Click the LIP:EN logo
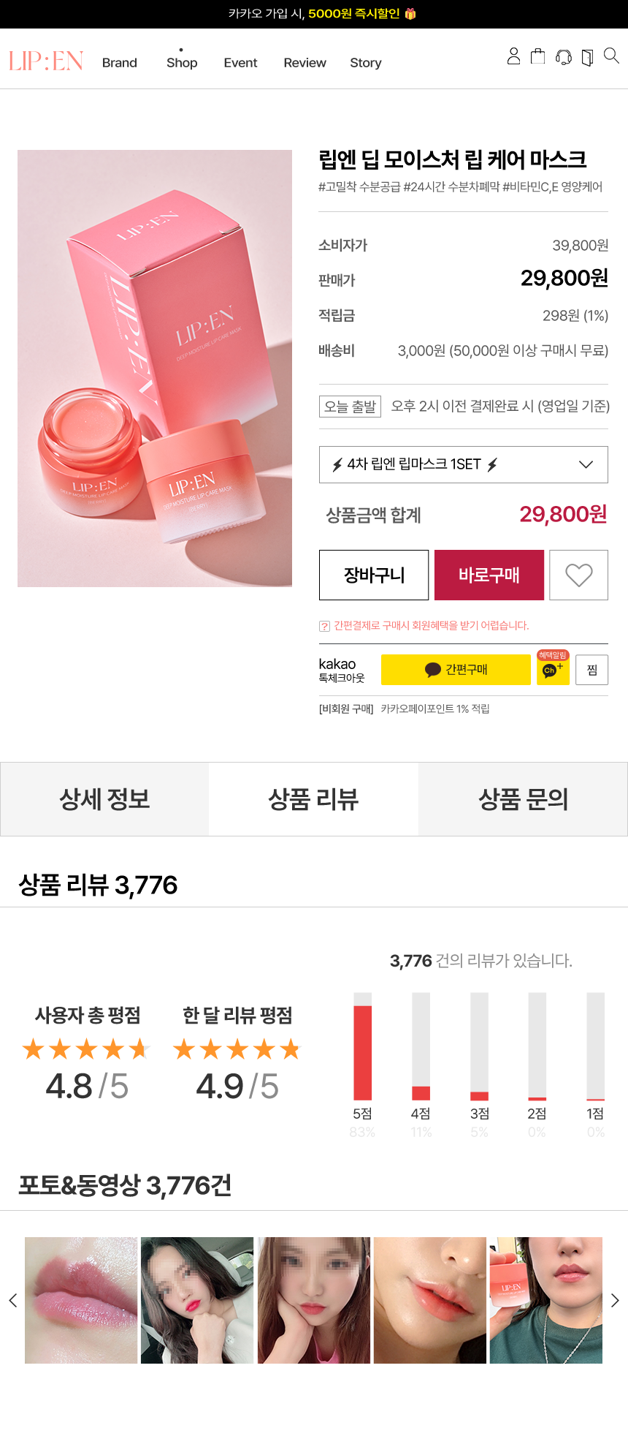Image resolution: width=628 pixels, height=1447 pixels. pos(46,61)
